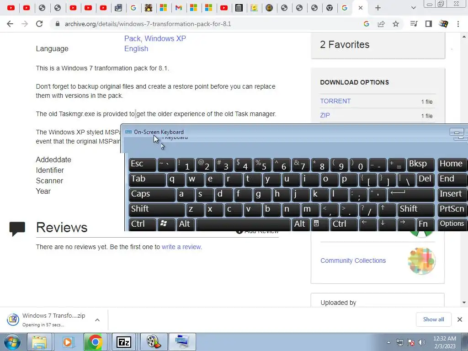Expand the zip download options chevron
This screenshot has width=468, height=351.
[97, 320]
